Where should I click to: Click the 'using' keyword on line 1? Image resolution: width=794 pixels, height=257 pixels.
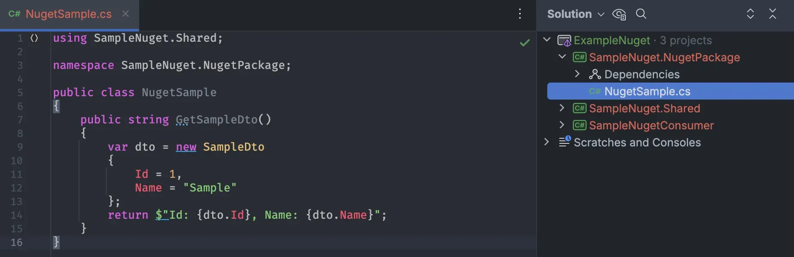[x=70, y=38]
